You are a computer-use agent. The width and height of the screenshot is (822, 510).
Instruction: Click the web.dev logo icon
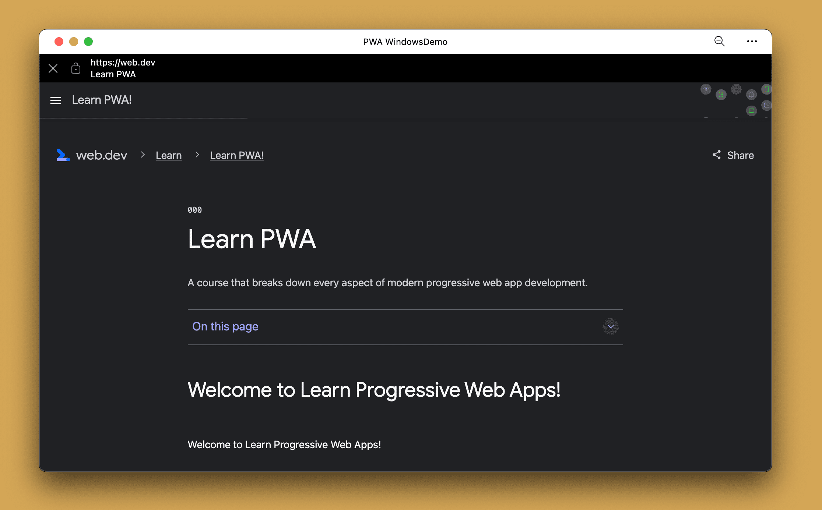(x=63, y=155)
